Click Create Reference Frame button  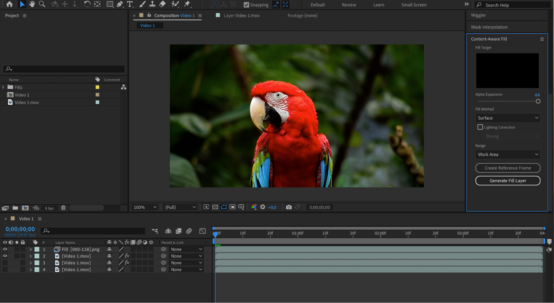coord(507,168)
